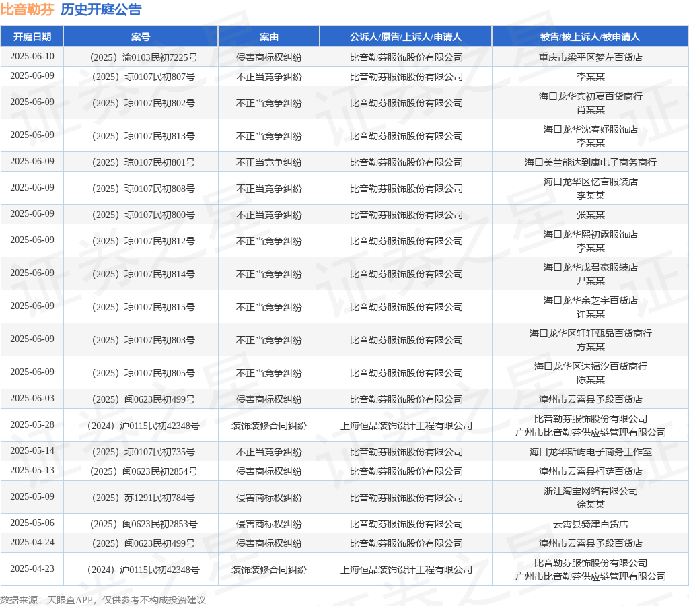Click defendant 浙江淘宝网络有限公司
Viewport: 689px width, 606px height.
click(591, 492)
